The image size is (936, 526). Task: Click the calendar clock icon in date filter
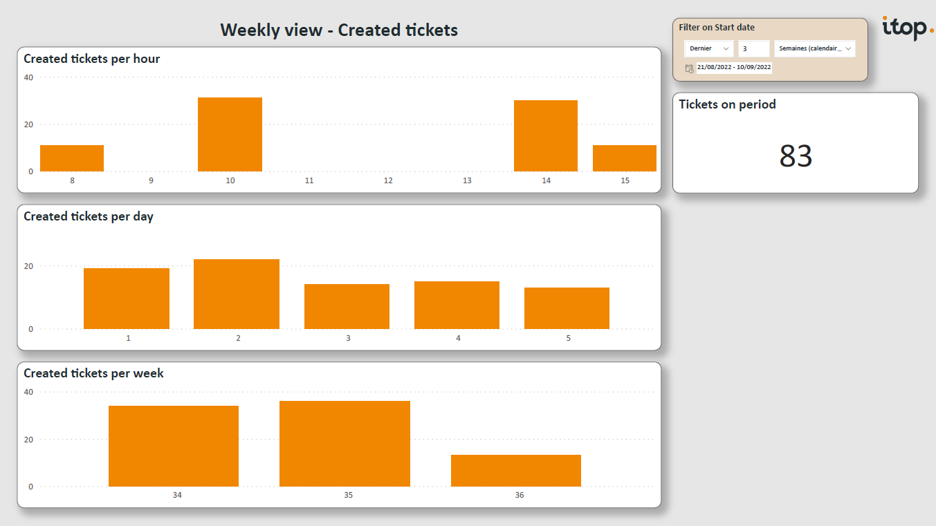pyautogui.click(x=689, y=68)
